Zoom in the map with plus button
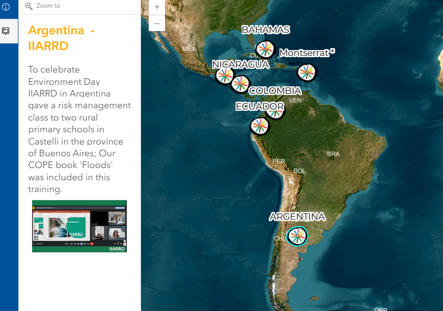The height and width of the screenshot is (311, 443). pos(157,7)
